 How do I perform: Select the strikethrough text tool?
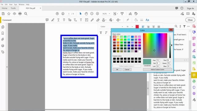click(x=64, y=20)
